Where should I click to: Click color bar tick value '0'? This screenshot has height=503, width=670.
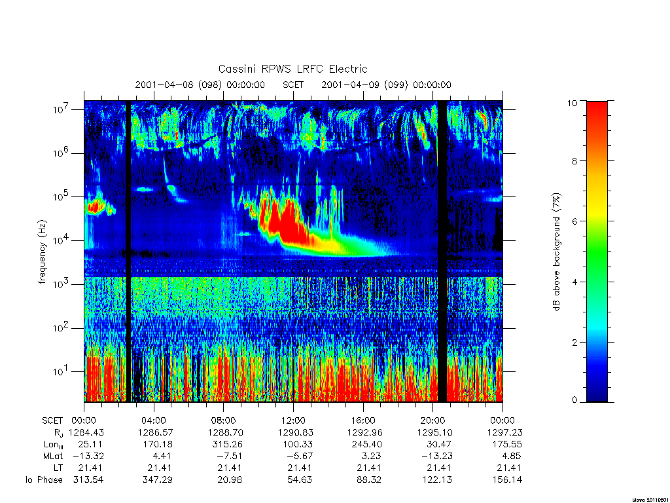coord(574,400)
